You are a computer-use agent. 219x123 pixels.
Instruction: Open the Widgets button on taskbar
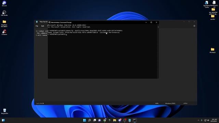click(x=3, y=120)
